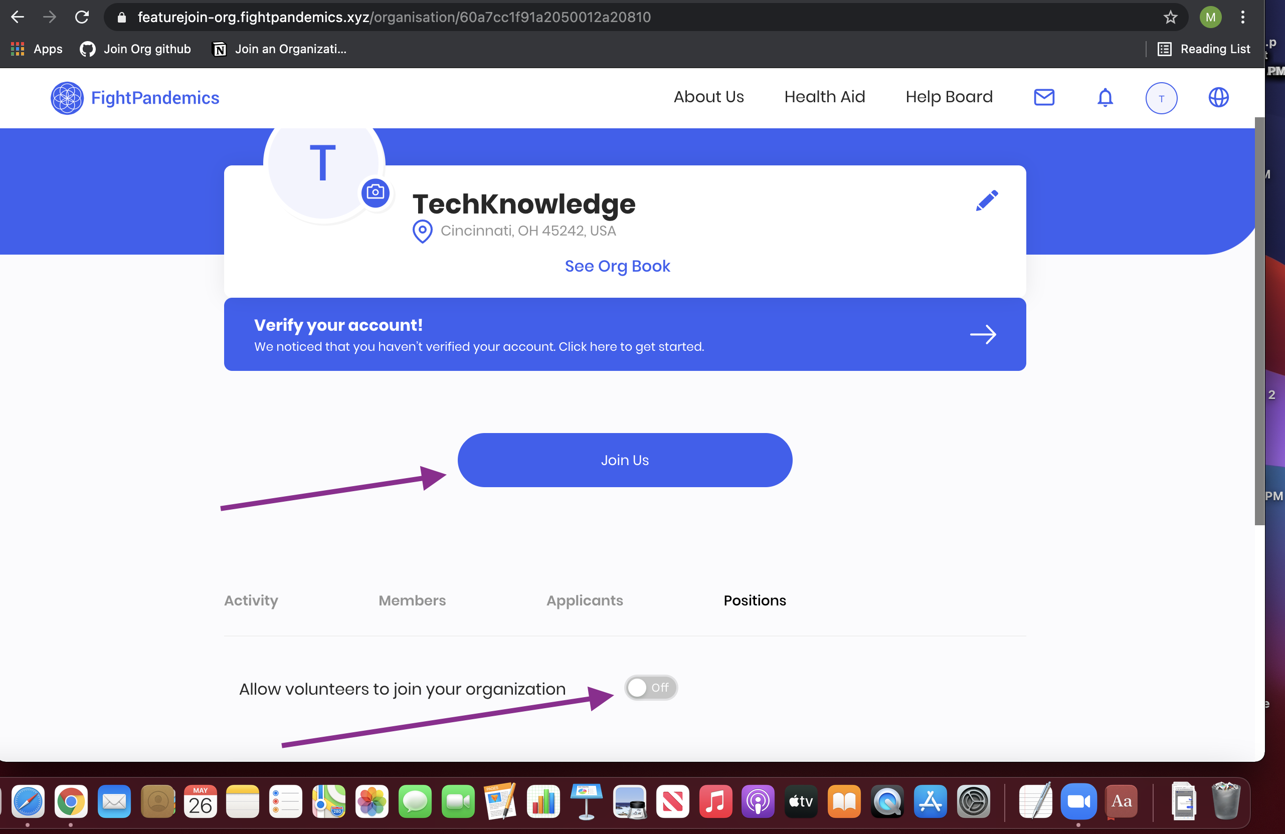The image size is (1285, 834).
Task: Click the TechKnowledge organisation name
Action: point(524,204)
